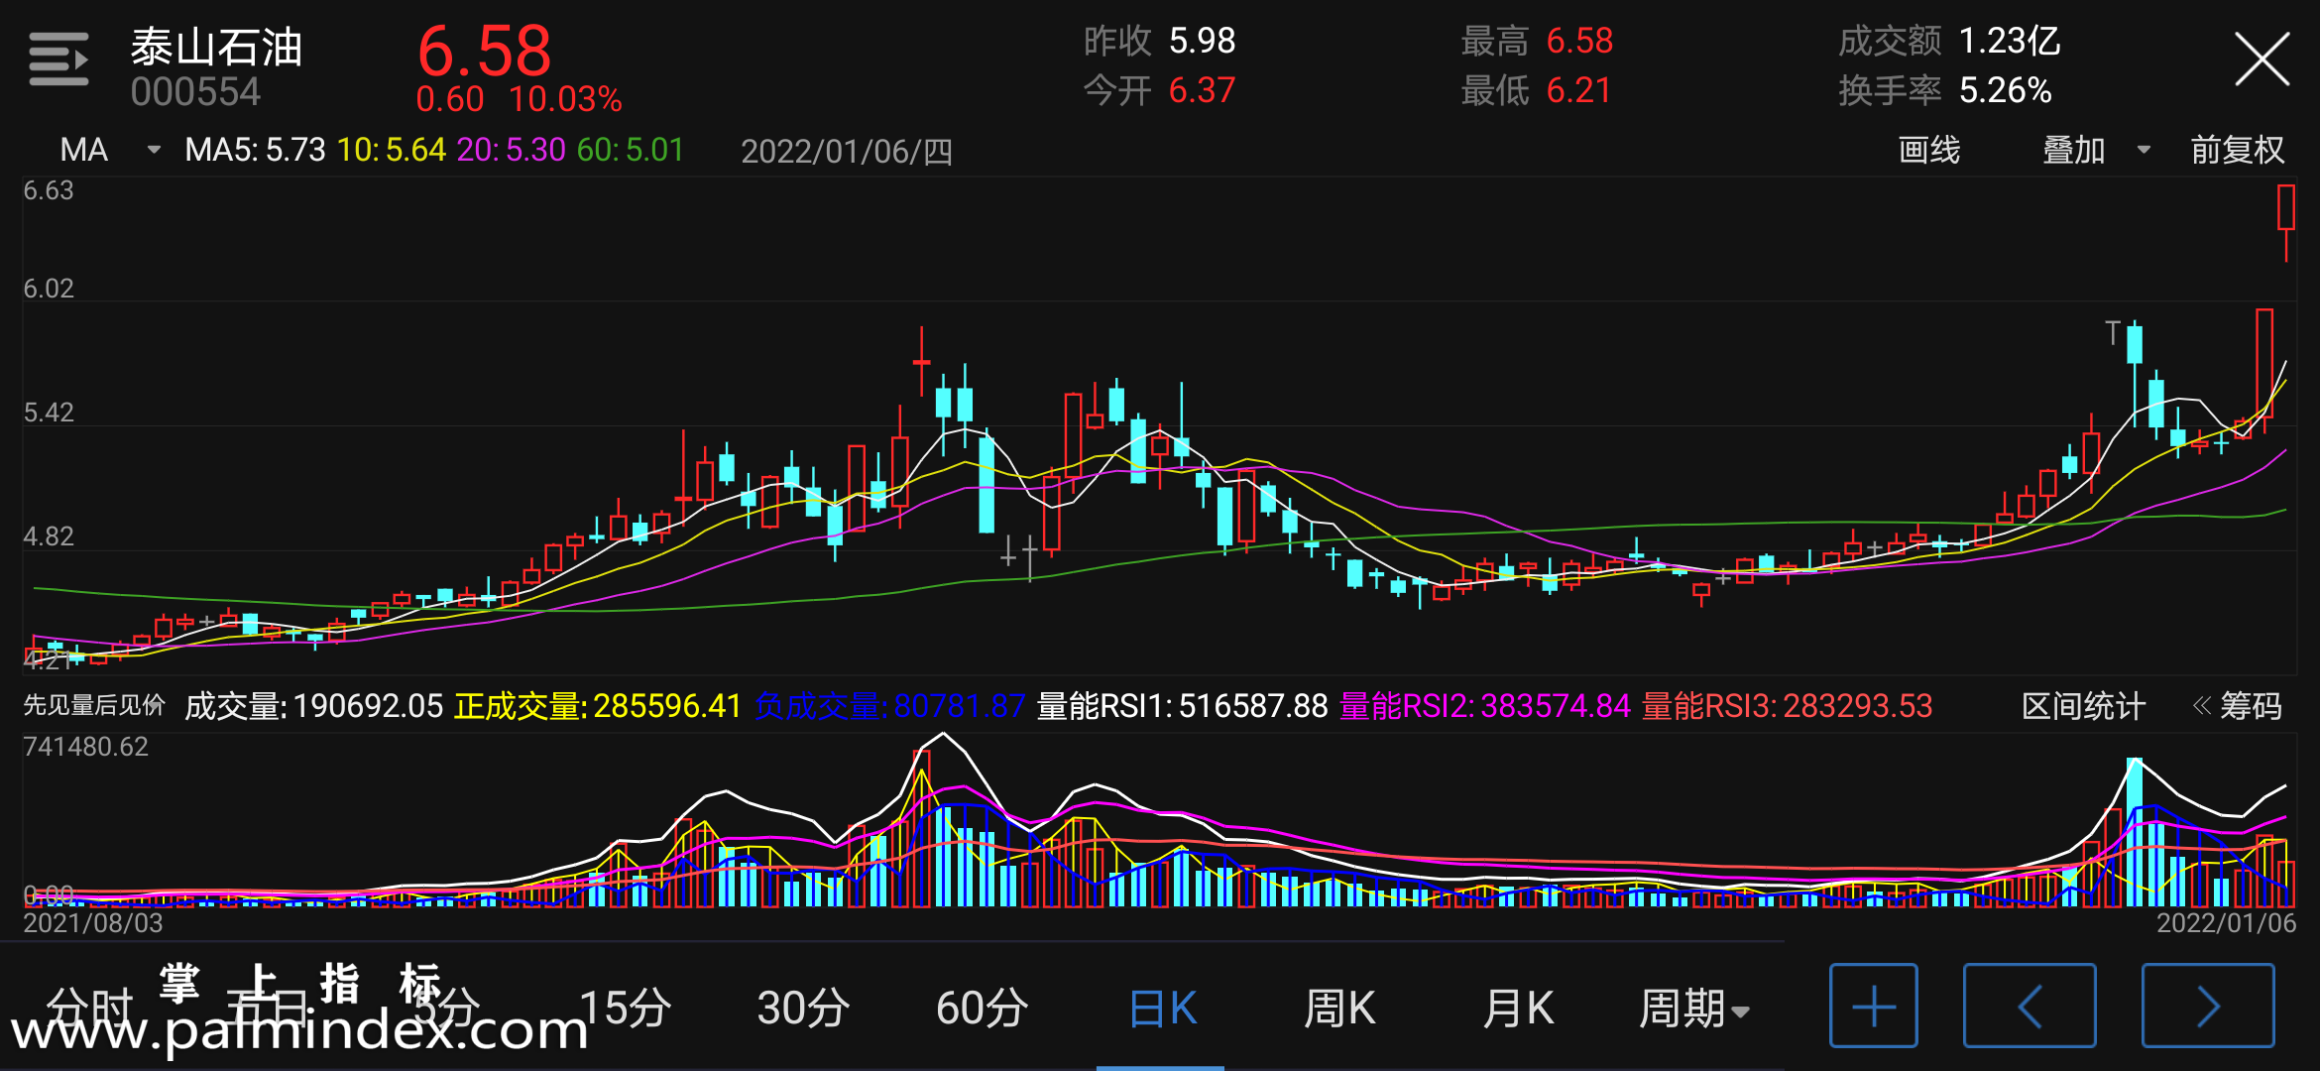Click the date 2022/01/06/四
2320x1071 pixels.
[x=847, y=151]
